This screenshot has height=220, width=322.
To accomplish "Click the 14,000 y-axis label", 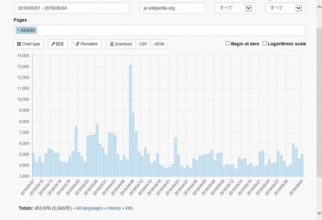I will pos(23,56).
